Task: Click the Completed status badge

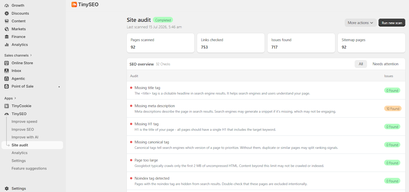Action: pyautogui.click(x=163, y=20)
